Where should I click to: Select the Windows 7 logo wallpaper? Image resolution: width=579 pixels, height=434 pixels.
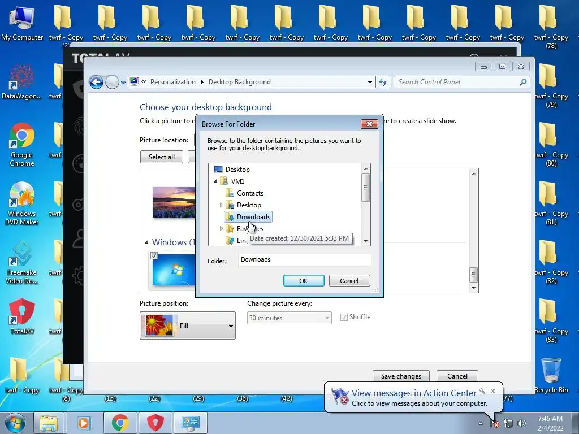point(174,270)
